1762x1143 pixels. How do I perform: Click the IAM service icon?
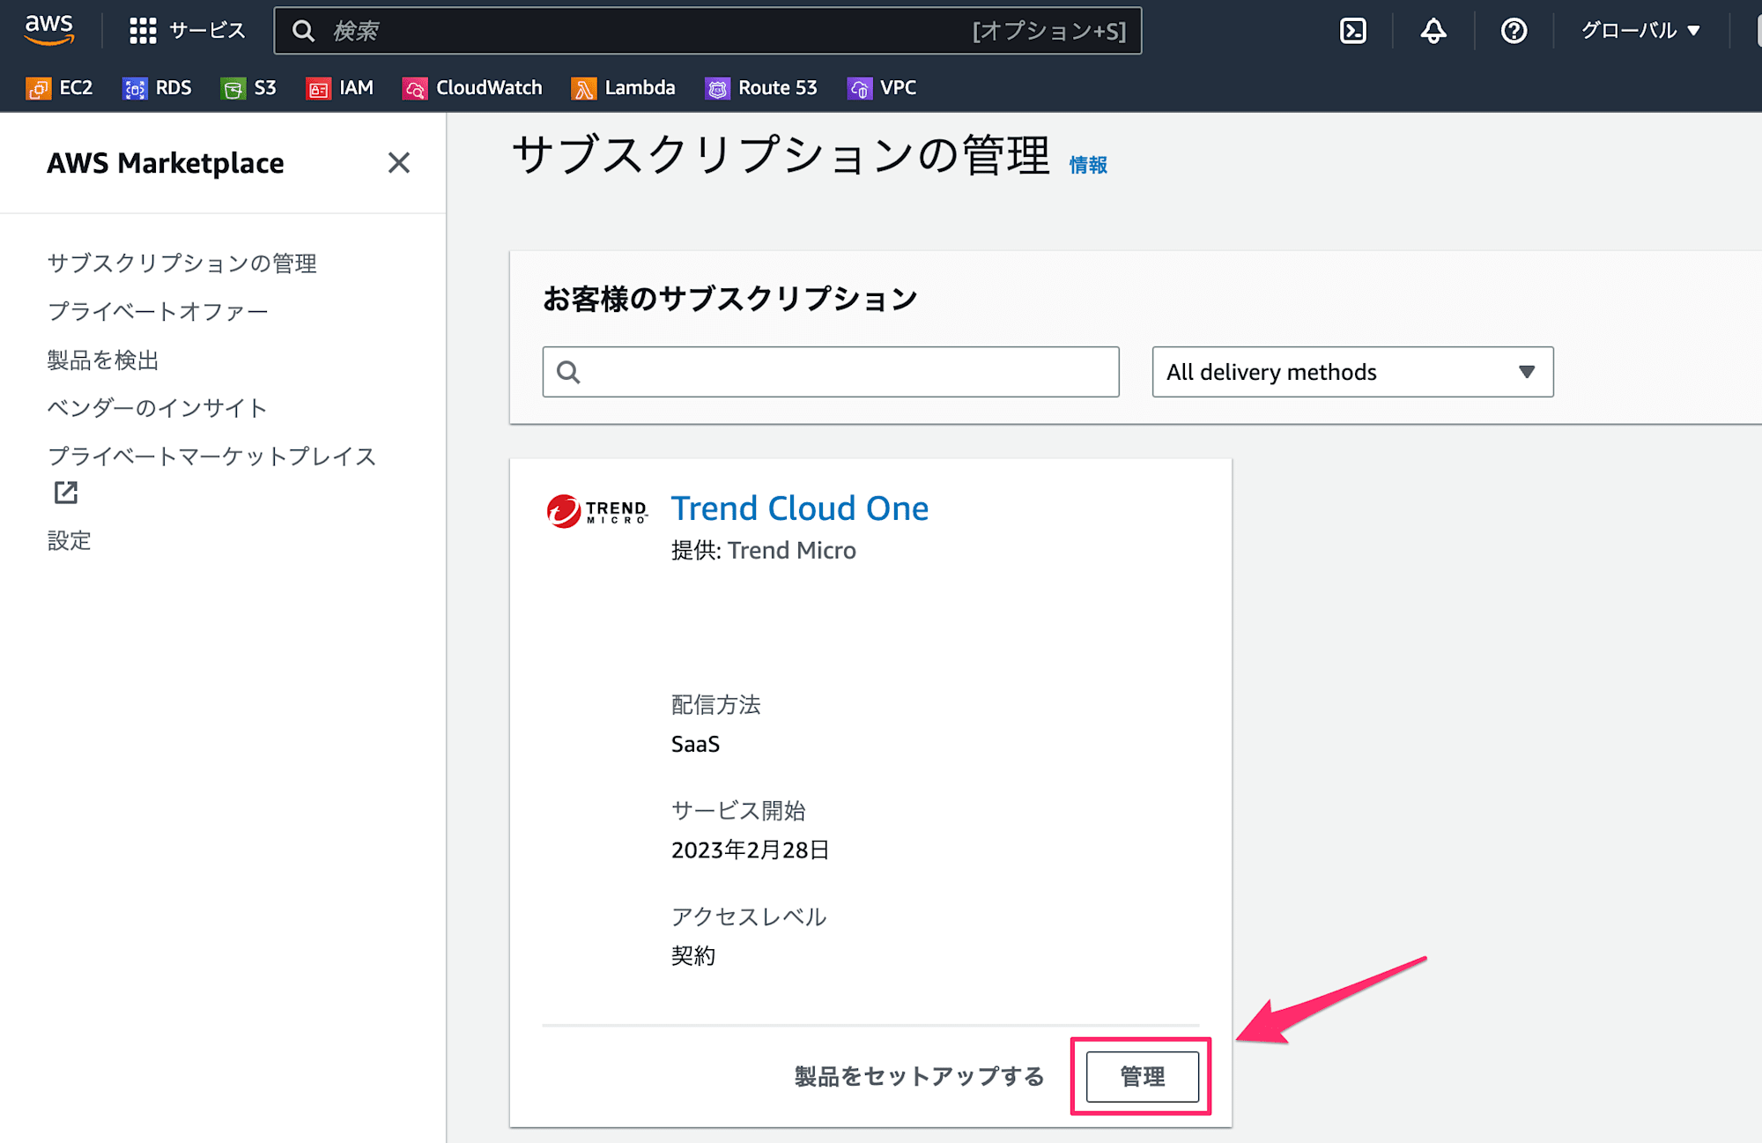click(x=316, y=87)
